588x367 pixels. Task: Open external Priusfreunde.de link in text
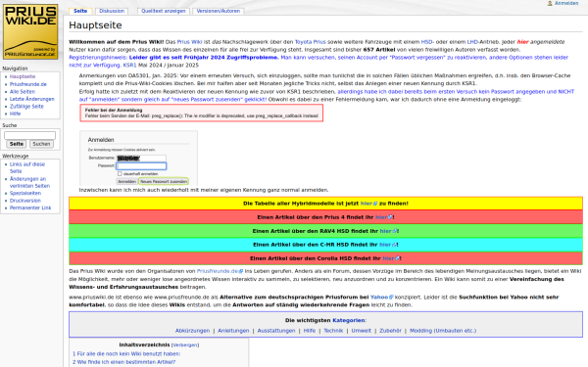220,271
